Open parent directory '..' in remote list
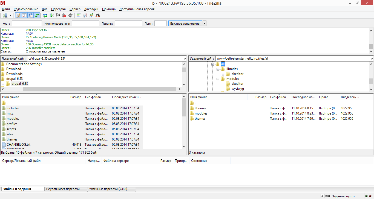This screenshot has height=199, width=374. point(195,103)
